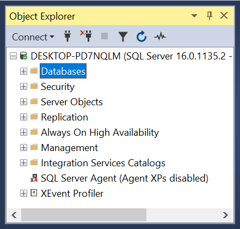This screenshot has height=229, width=240.
Task: Expand the XEvent Profiler node
Action: click(23, 194)
